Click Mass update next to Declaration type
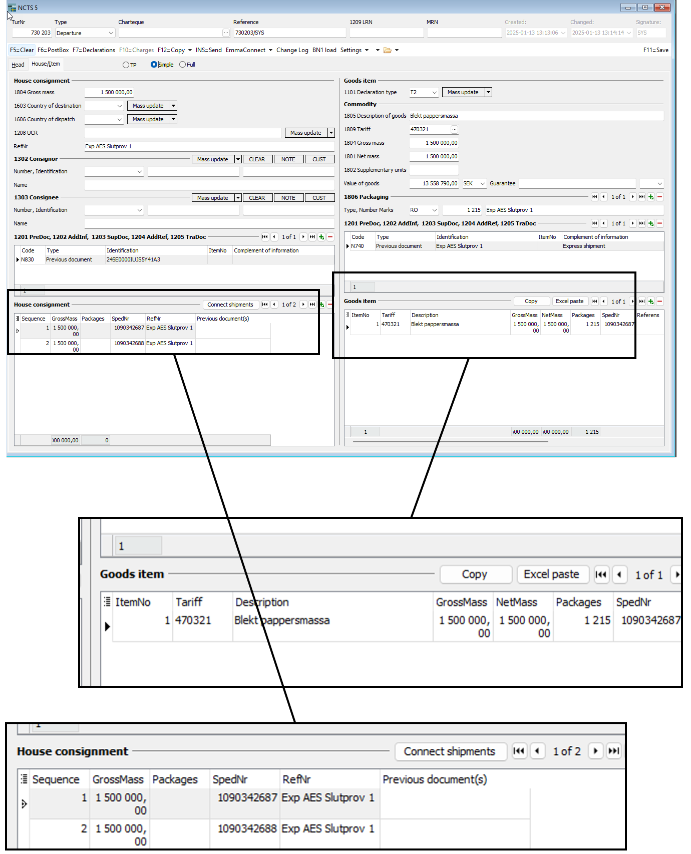Screen dimensions: 691x854 click(x=463, y=92)
